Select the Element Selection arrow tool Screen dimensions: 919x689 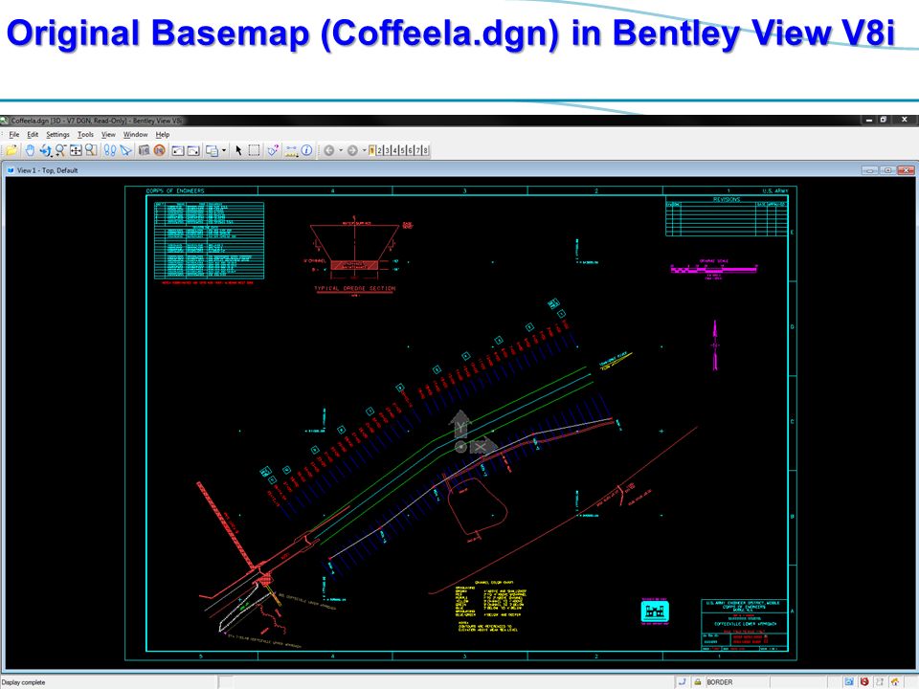pos(238,150)
